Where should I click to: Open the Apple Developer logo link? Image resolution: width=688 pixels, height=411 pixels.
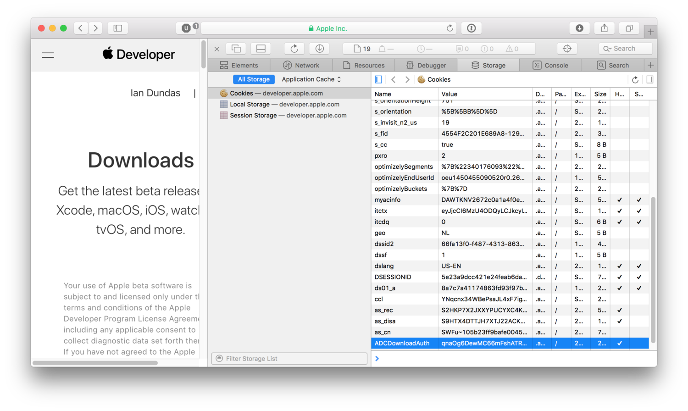coord(139,54)
